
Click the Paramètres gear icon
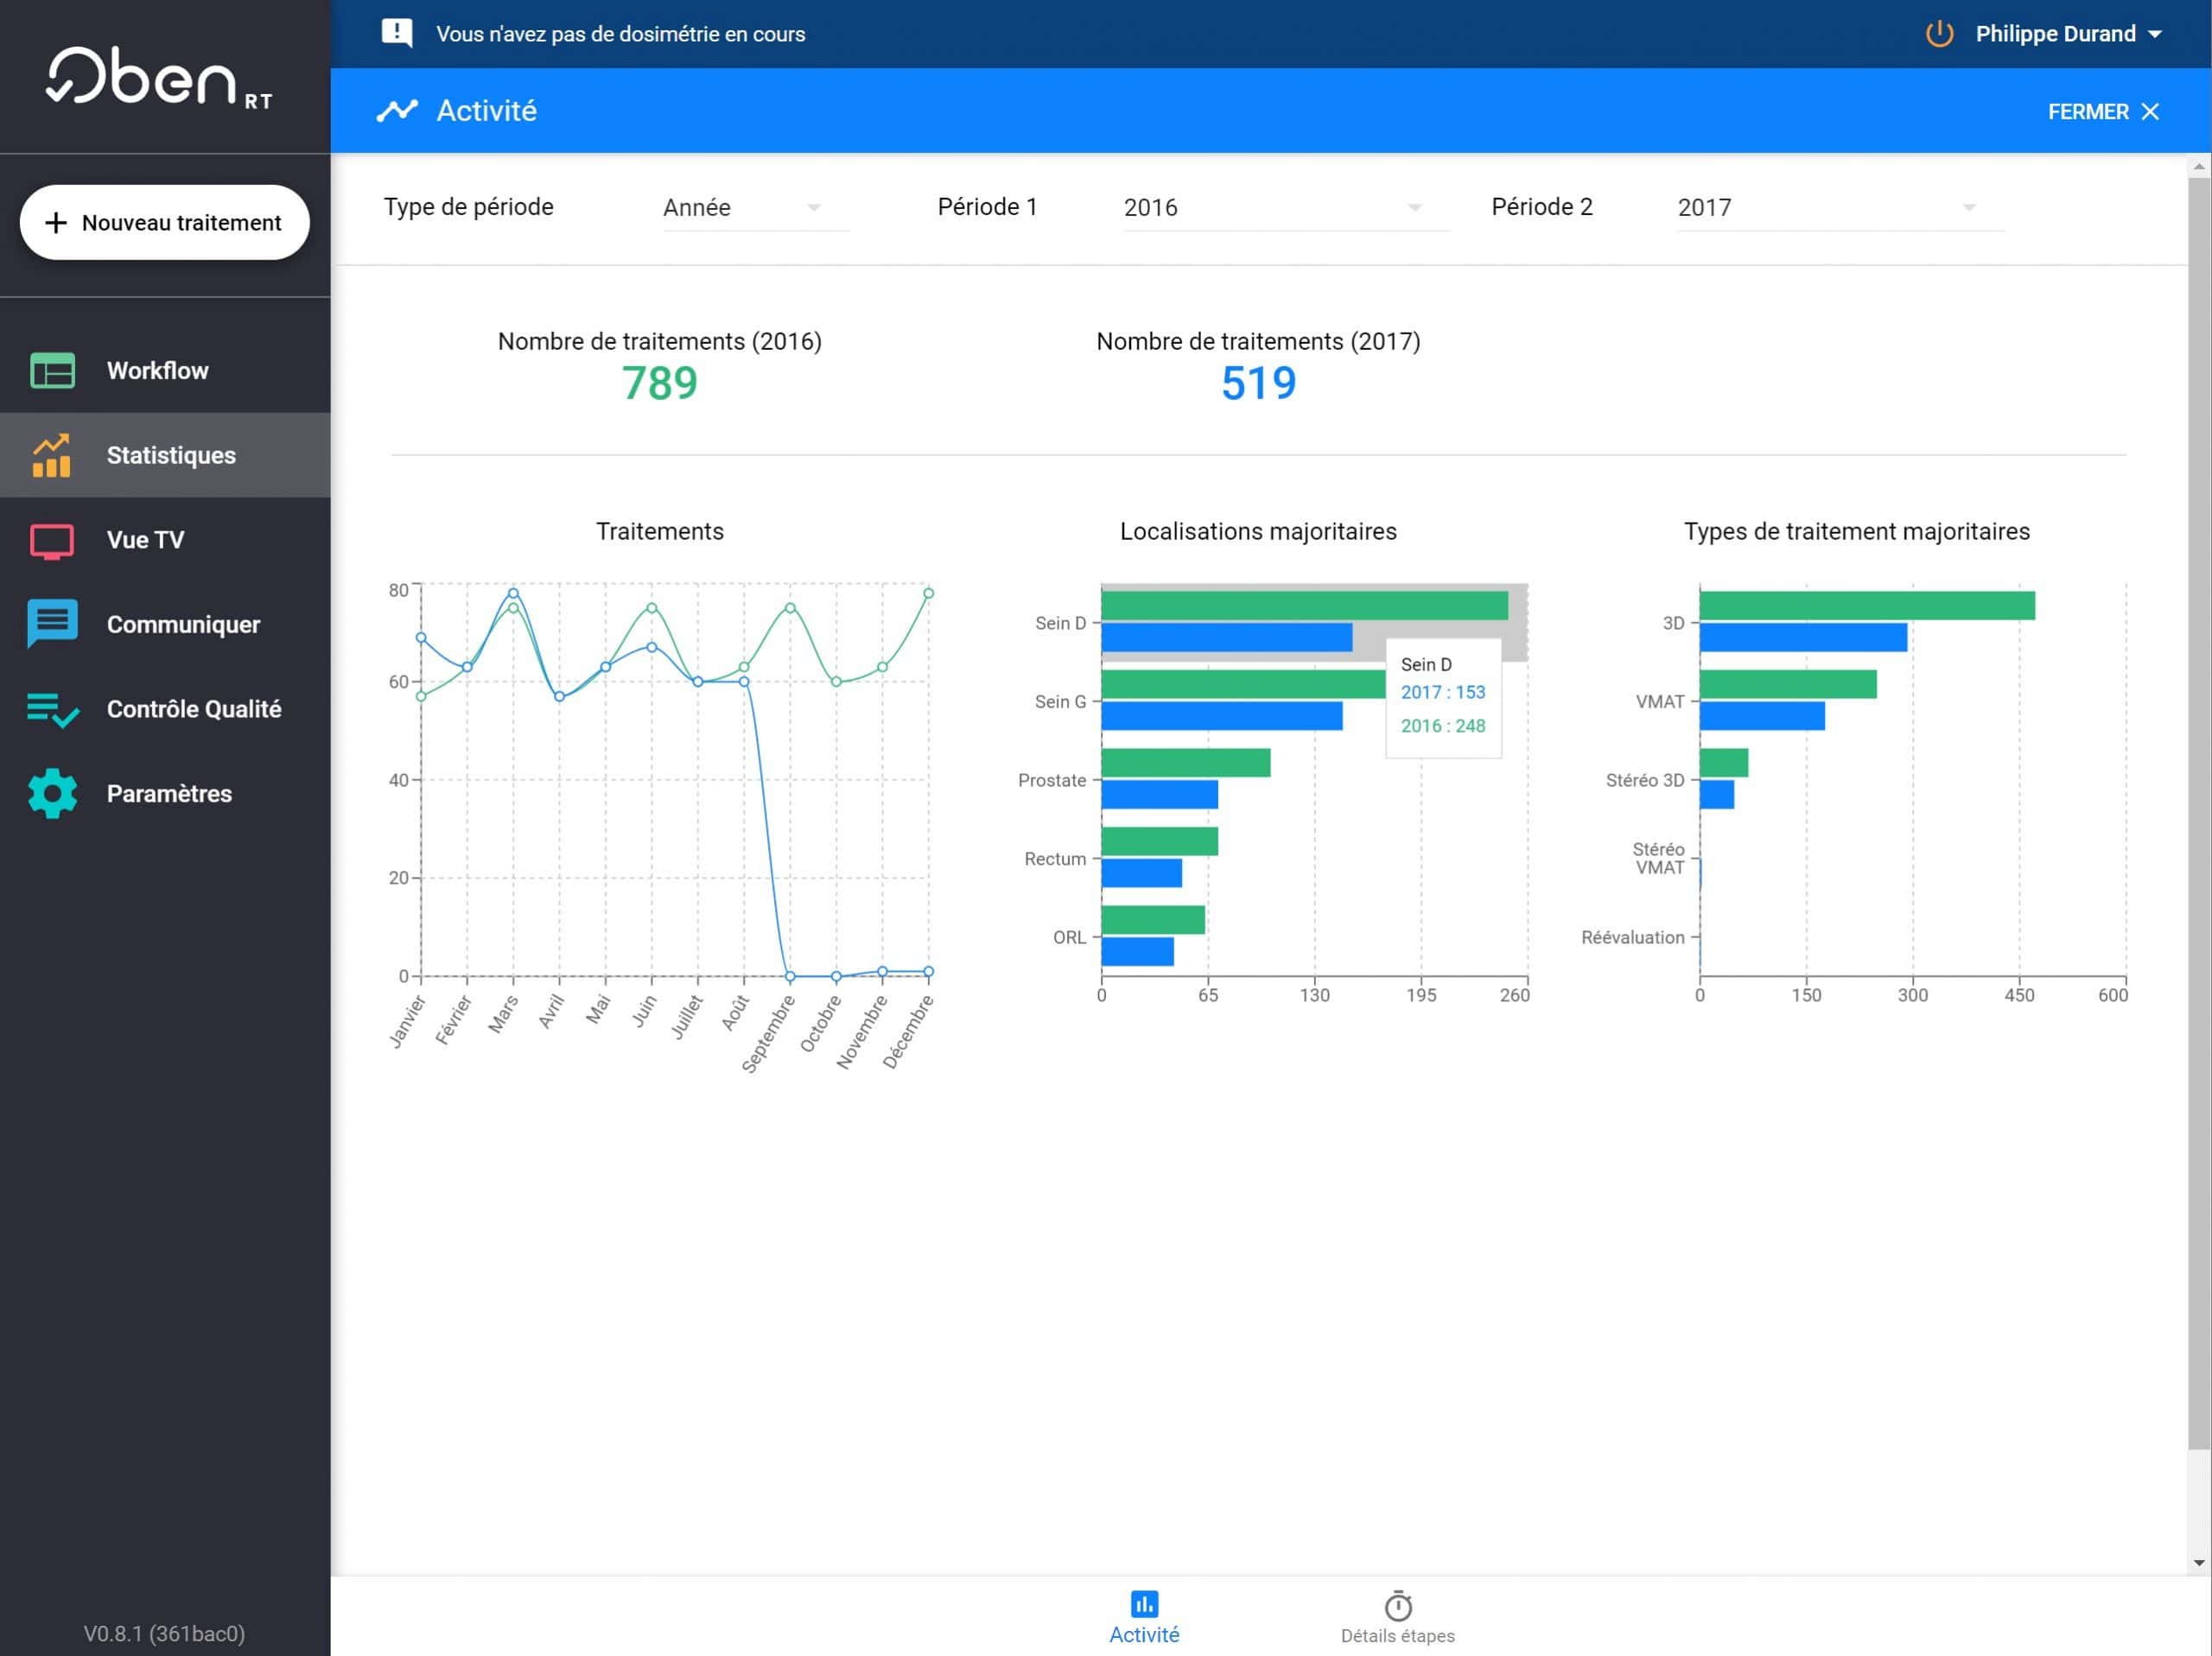(52, 794)
